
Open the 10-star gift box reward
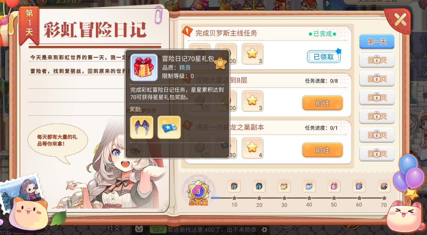click(234, 186)
